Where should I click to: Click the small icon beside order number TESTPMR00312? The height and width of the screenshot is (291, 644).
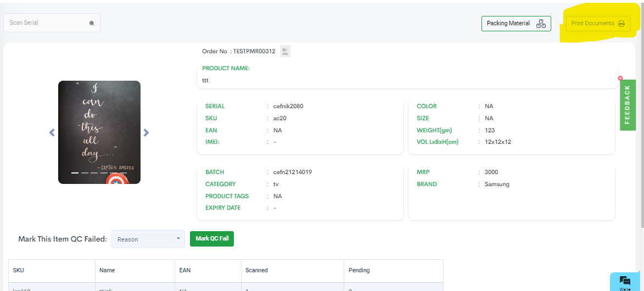click(x=285, y=52)
